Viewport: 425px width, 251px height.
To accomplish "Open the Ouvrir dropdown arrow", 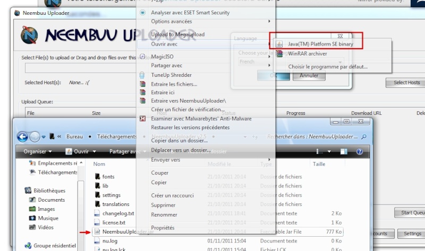I will click(95, 151).
